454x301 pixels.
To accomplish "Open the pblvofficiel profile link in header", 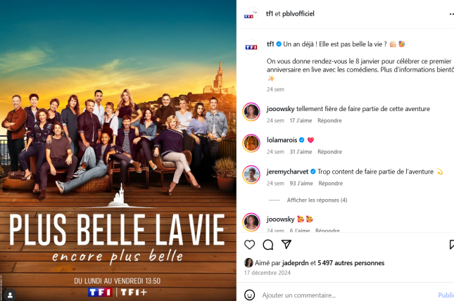I will point(298,13).
